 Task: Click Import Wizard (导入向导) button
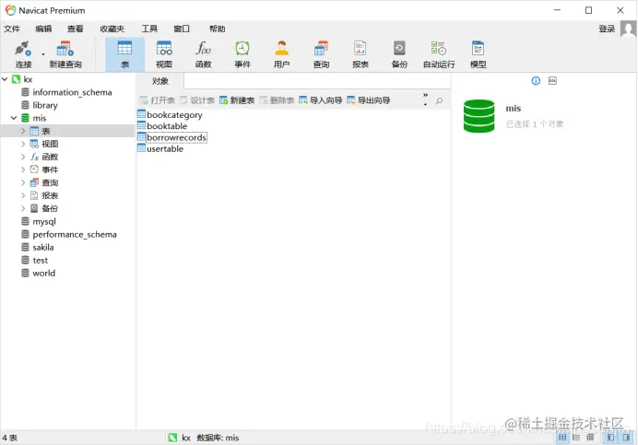click(x=321, y=100)
